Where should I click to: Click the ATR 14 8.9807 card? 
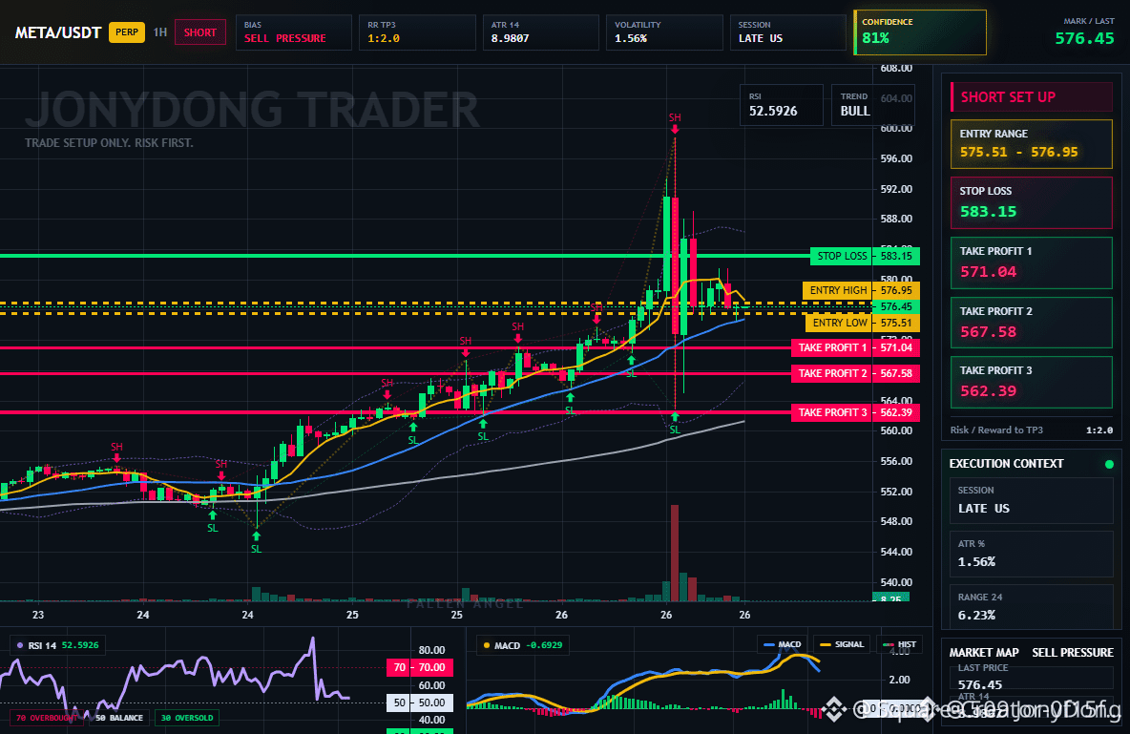(540, 32)
